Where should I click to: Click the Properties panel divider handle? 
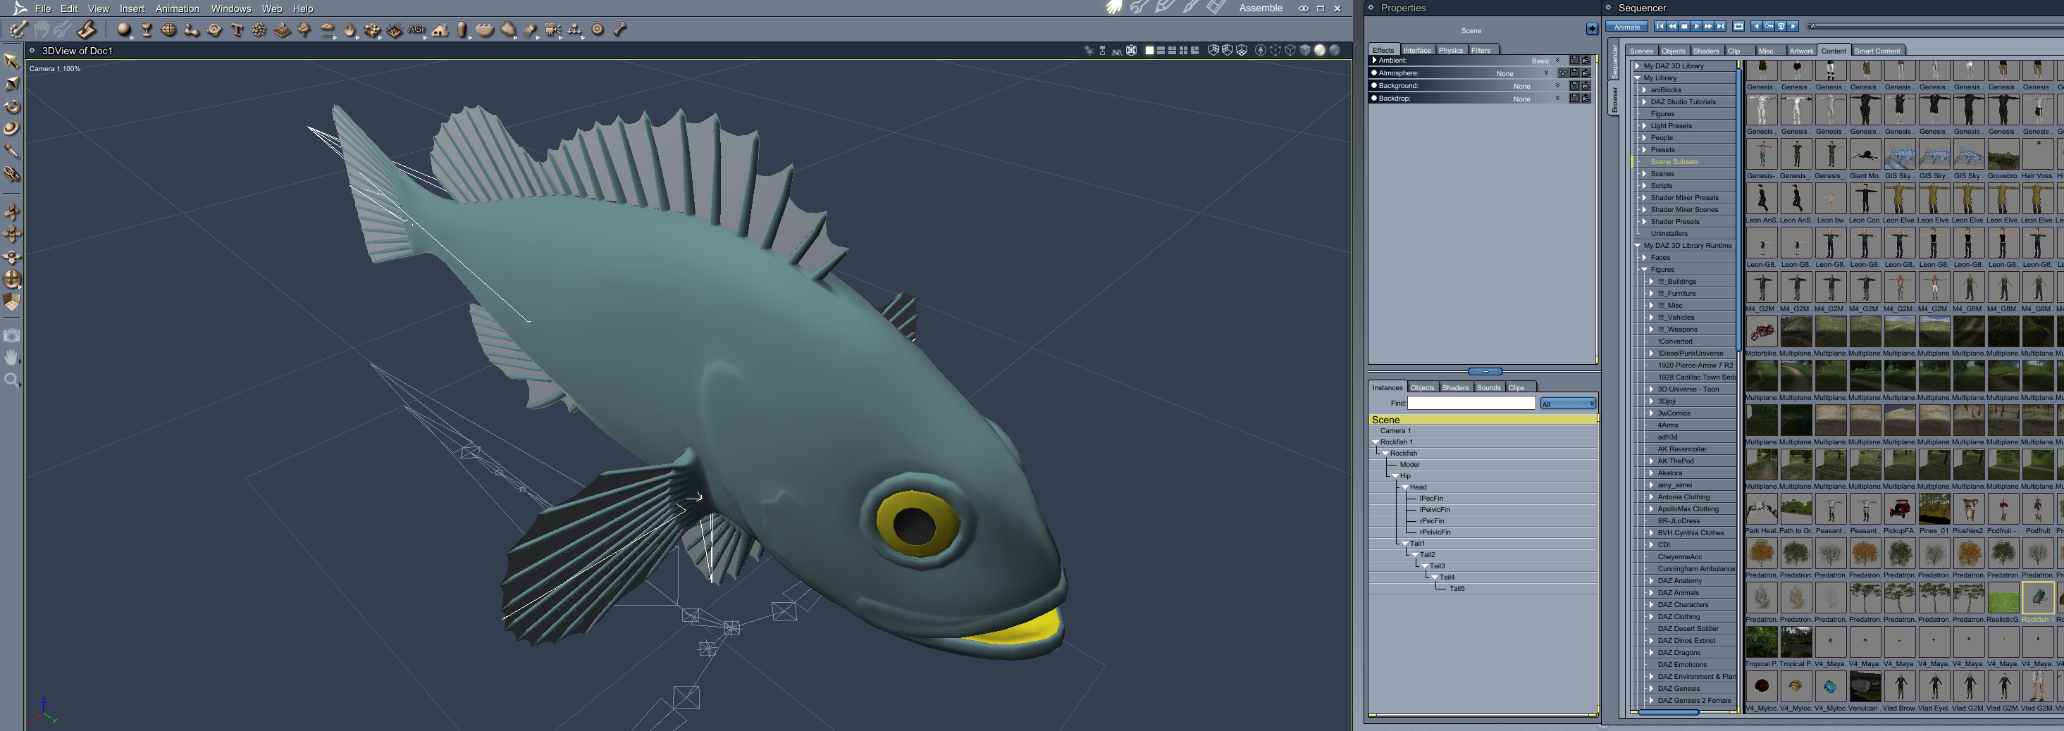point(1485,372)
